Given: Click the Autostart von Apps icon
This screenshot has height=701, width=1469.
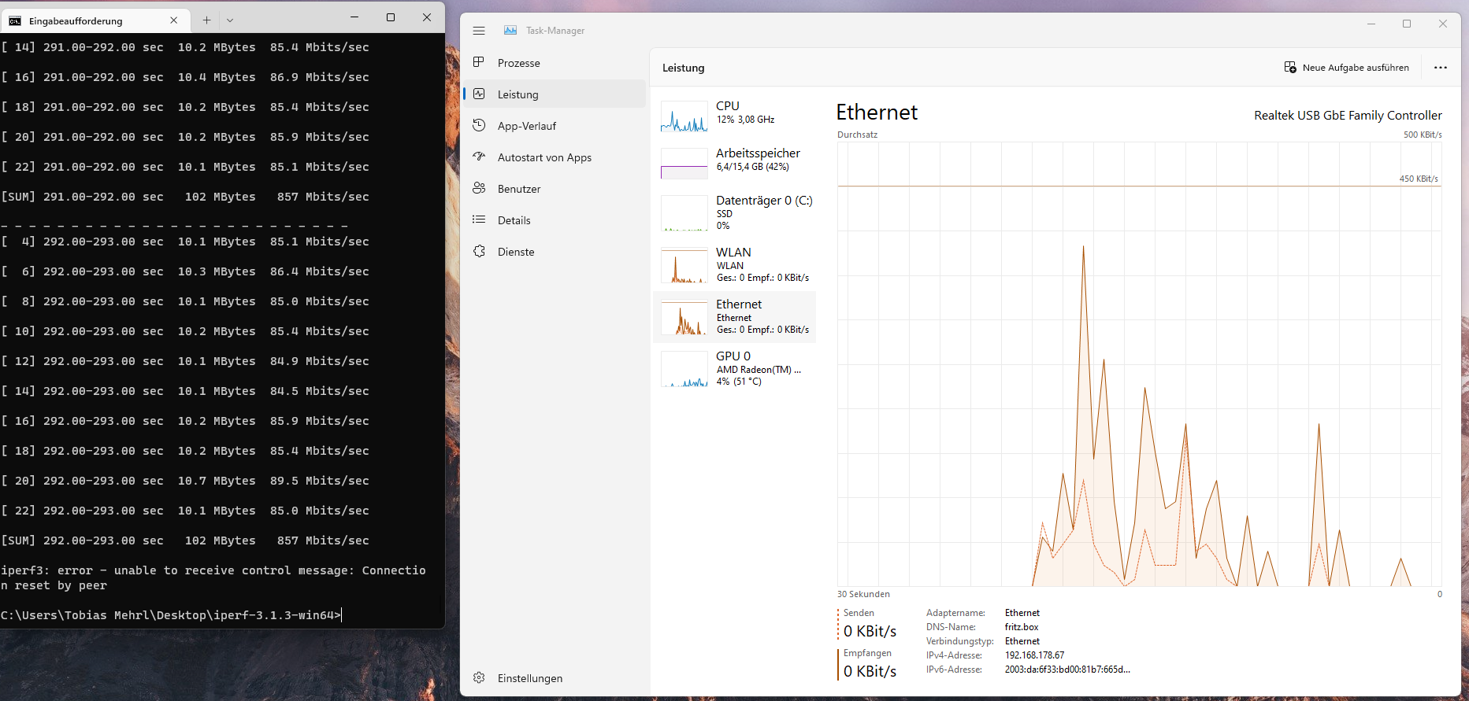Looking at the screenshot, I should coord(479,157).
